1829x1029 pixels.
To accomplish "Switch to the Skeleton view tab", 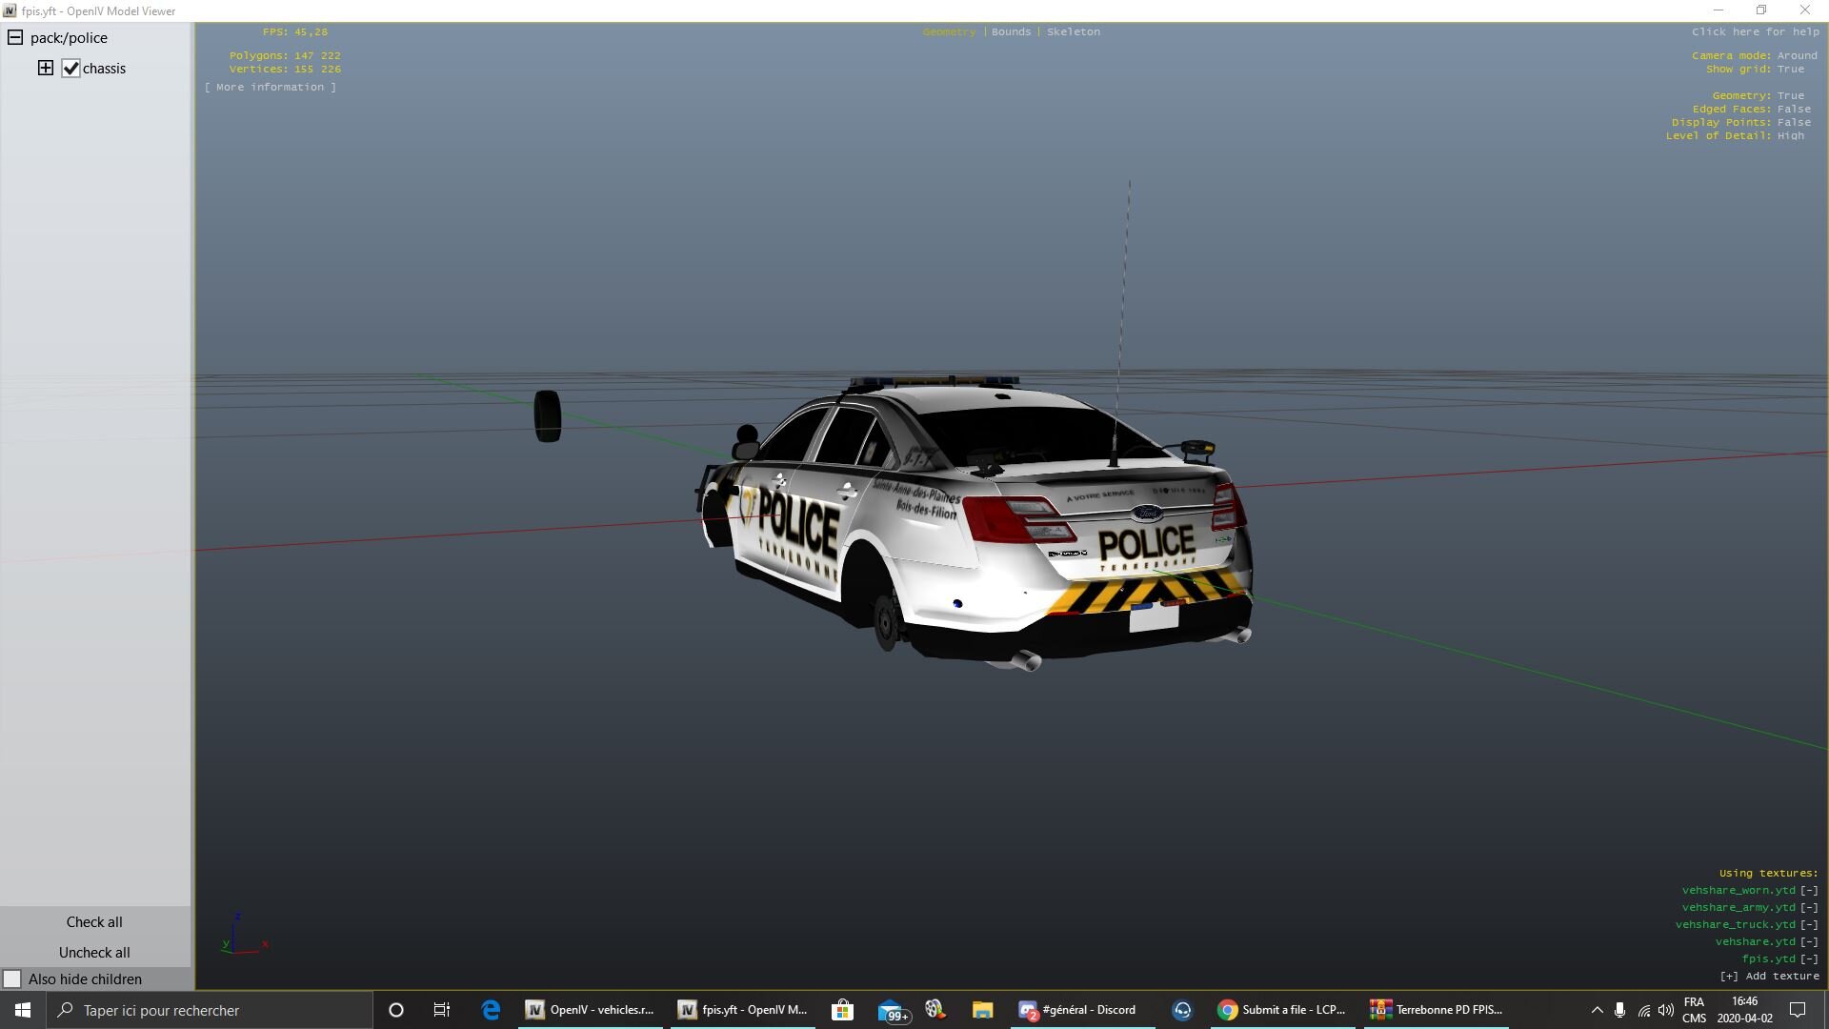I will tap(1073, 31).
